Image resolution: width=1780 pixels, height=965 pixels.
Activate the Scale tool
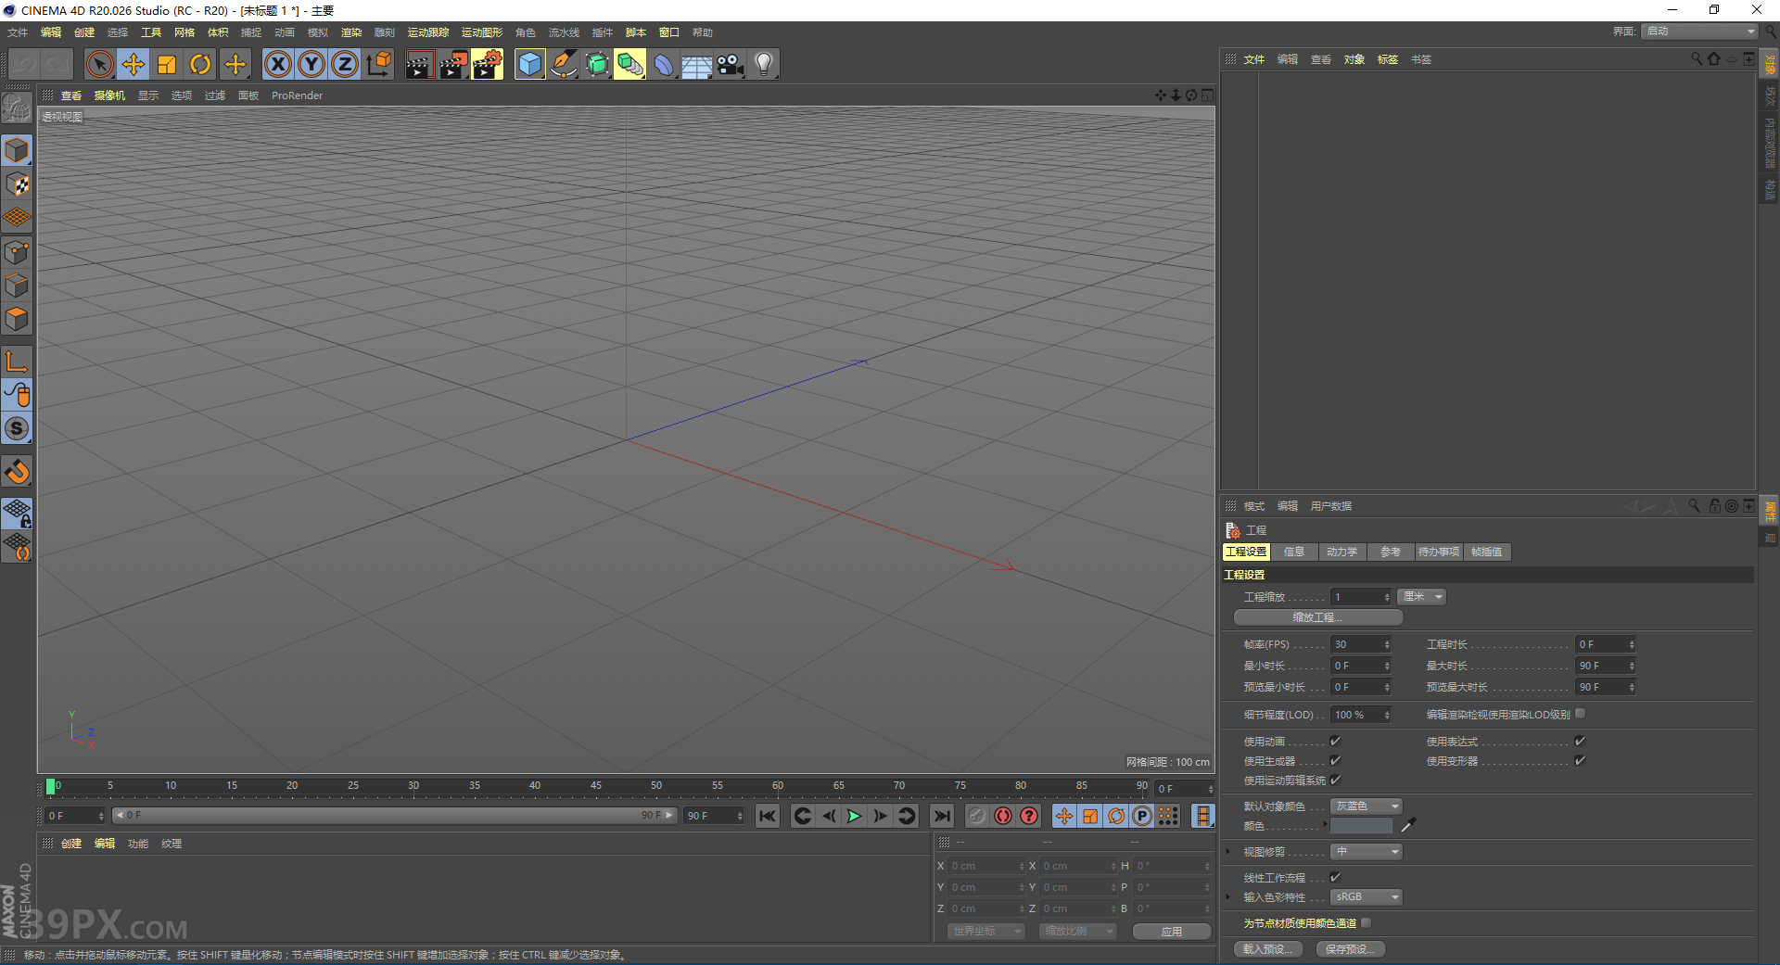coord(167,64)
